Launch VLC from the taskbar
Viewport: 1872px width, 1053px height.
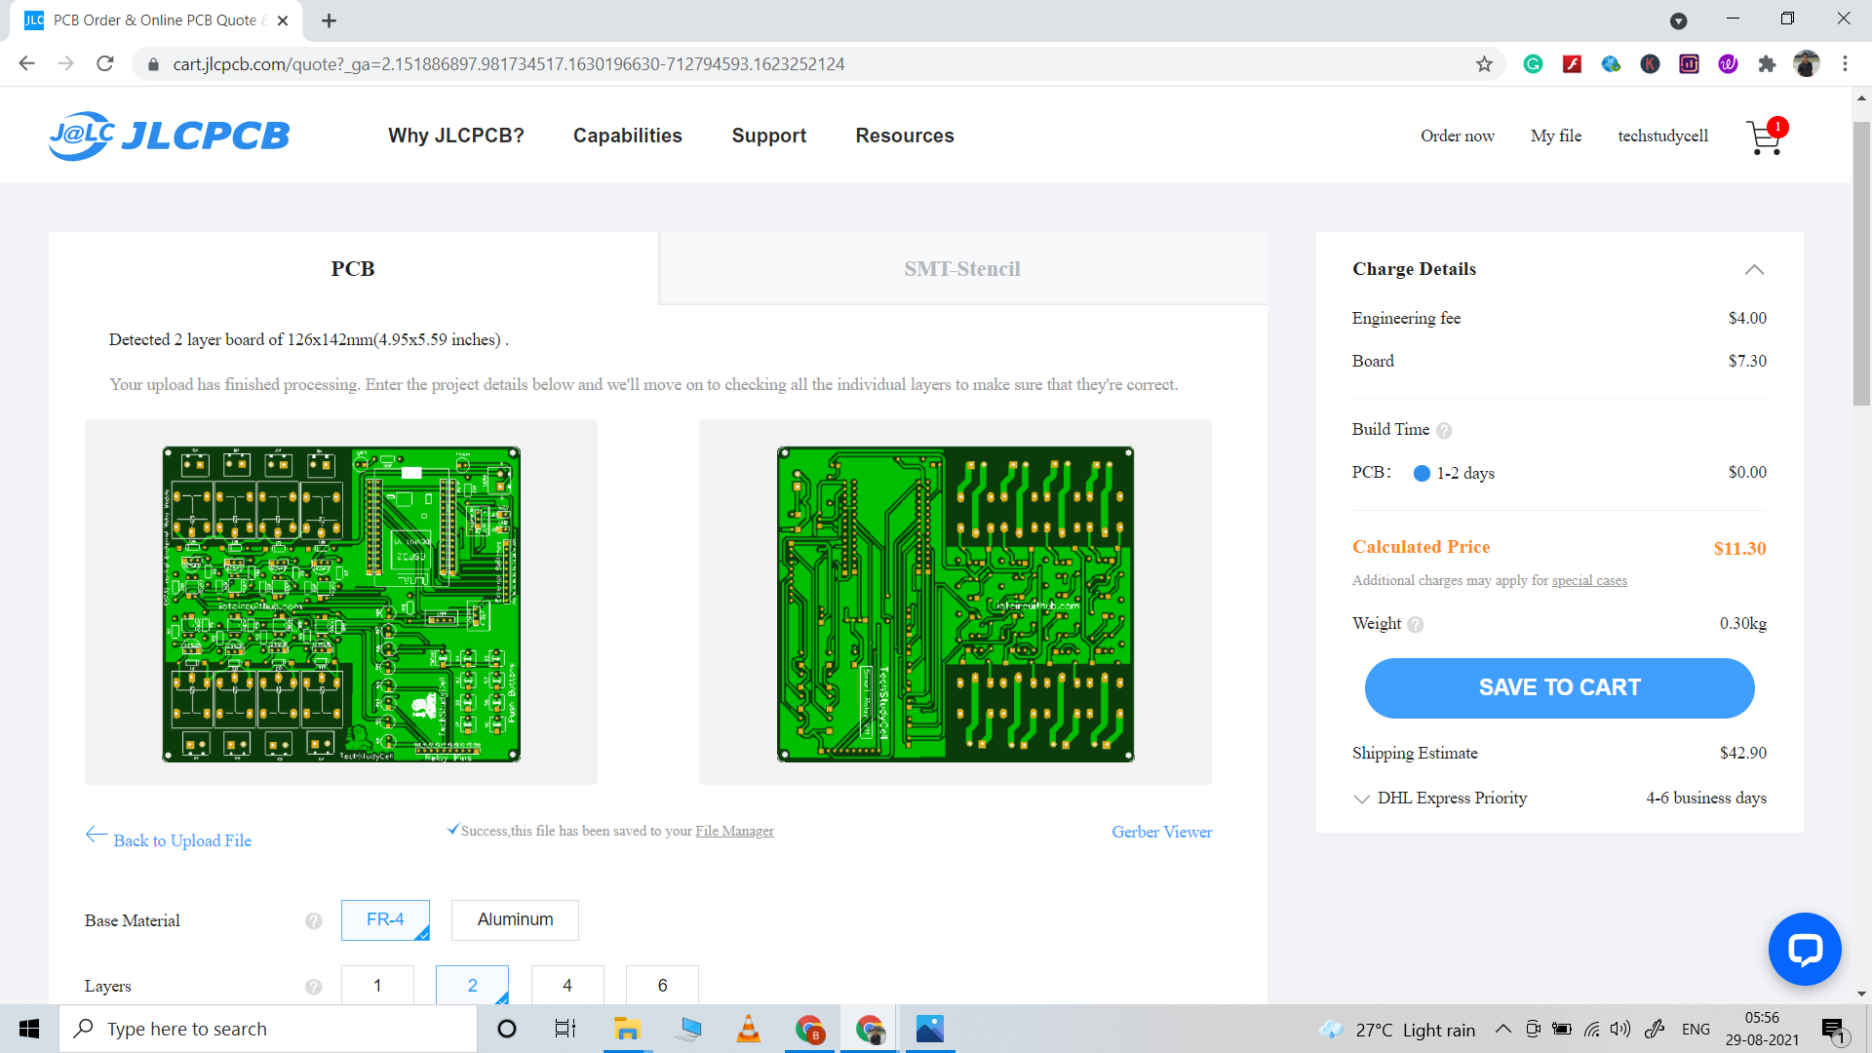(748, 1029)
